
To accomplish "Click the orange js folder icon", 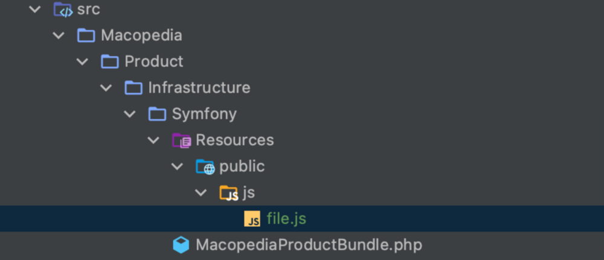I will (x=228, y=193).
